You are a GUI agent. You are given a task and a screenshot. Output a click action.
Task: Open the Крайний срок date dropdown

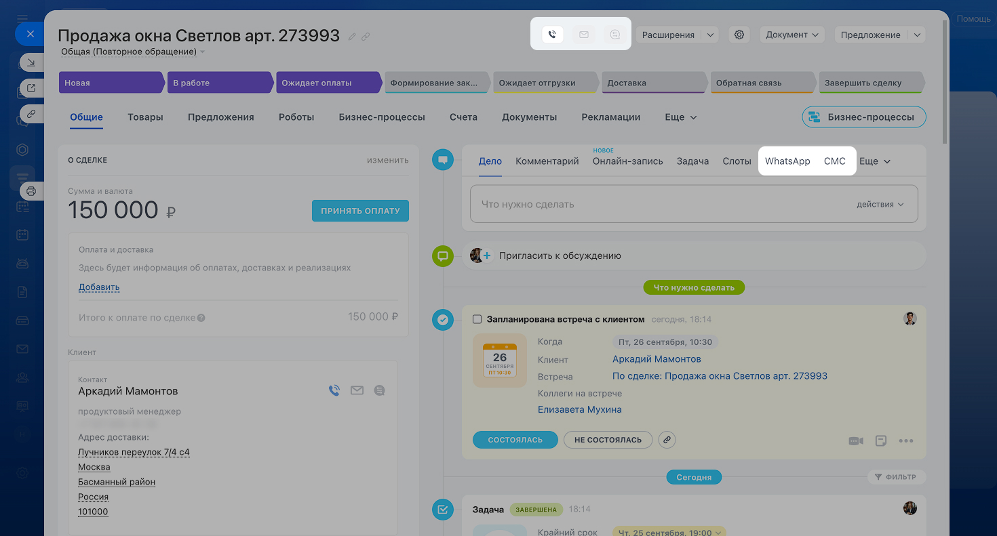coord(669,533)
